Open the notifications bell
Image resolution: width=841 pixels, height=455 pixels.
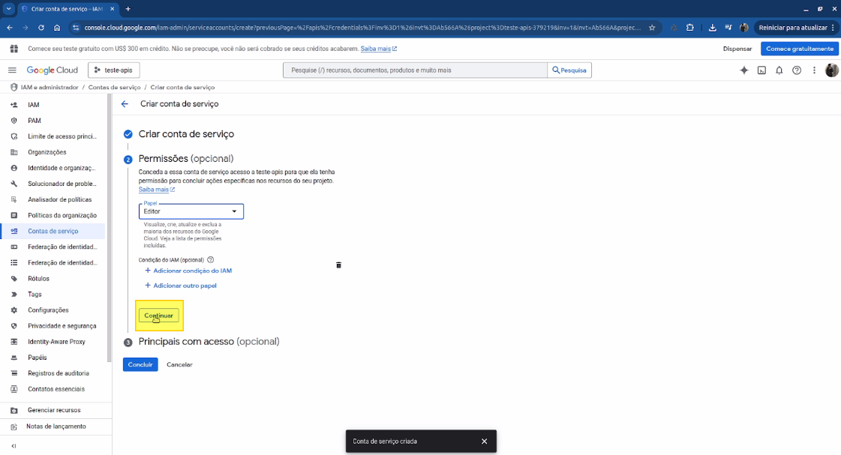point(779,70)
